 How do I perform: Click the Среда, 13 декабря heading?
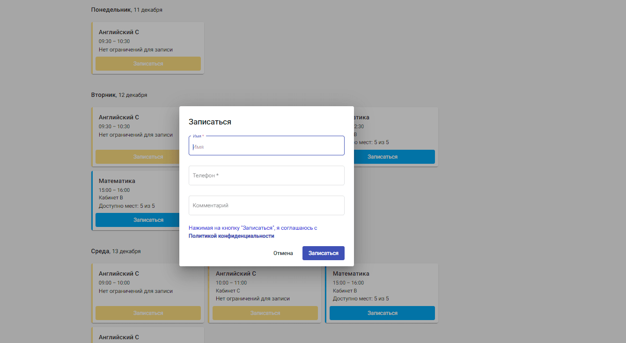tap(116, 251)
